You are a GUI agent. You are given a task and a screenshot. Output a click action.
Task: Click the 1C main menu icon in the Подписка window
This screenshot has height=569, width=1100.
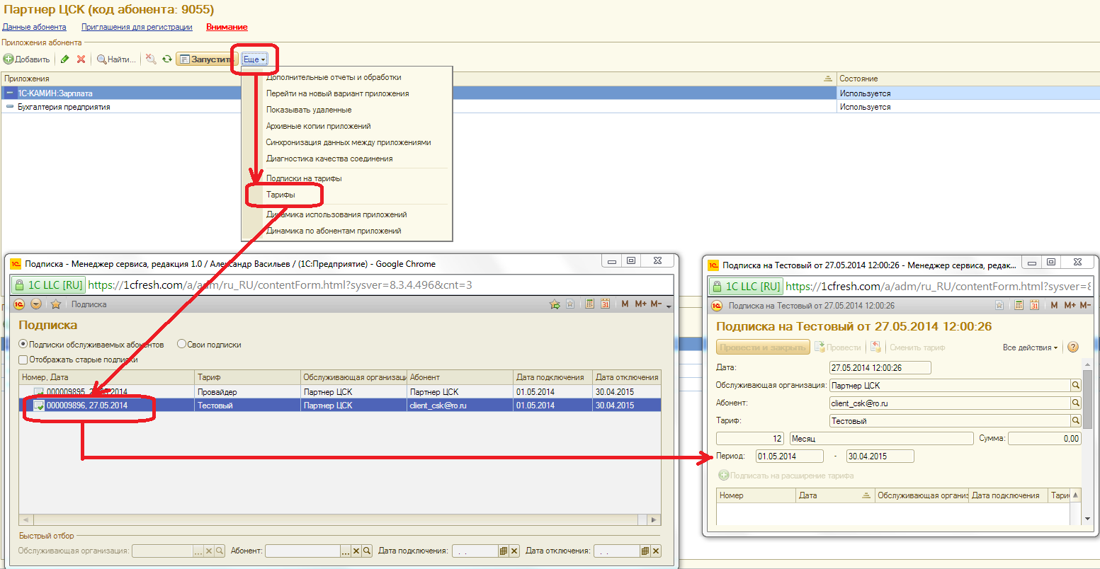pyautogui.click(x=19, y=304)
